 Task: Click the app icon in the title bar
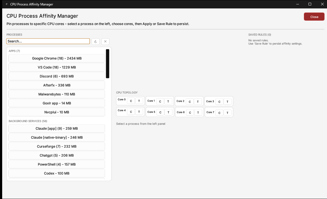pyautogui.click(x=6, y=4)
